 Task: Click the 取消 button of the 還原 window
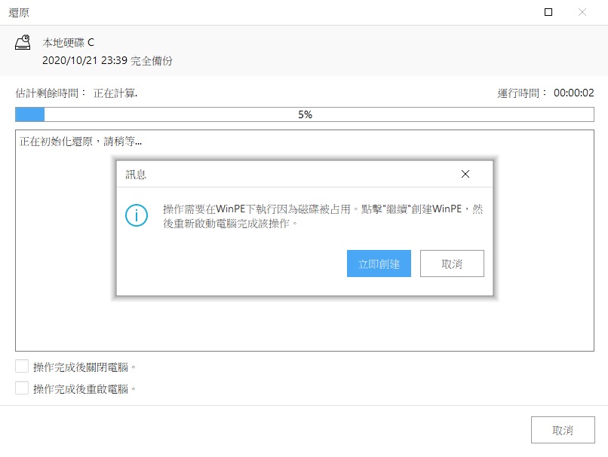[563, 430]
